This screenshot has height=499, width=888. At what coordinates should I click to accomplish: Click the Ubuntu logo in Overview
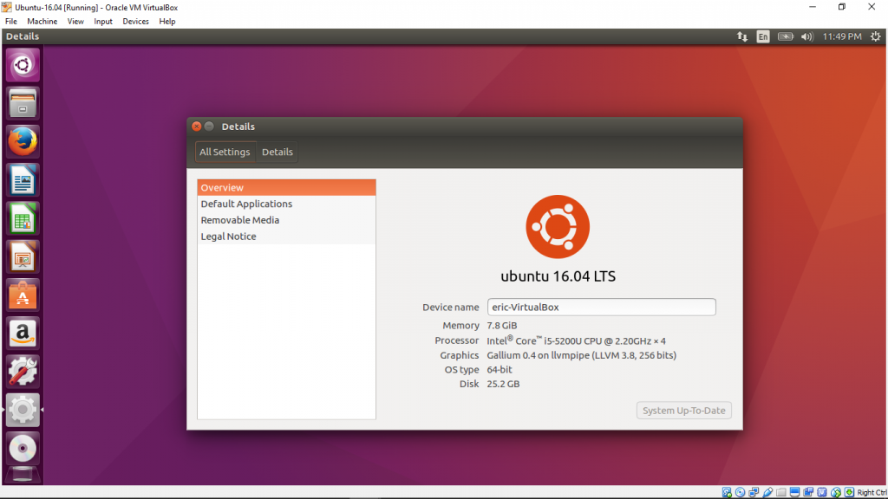coord(558,227)
